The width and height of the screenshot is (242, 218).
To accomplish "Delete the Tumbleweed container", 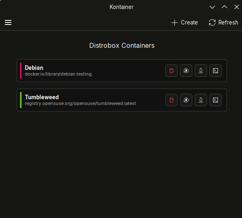I will 172,100.
